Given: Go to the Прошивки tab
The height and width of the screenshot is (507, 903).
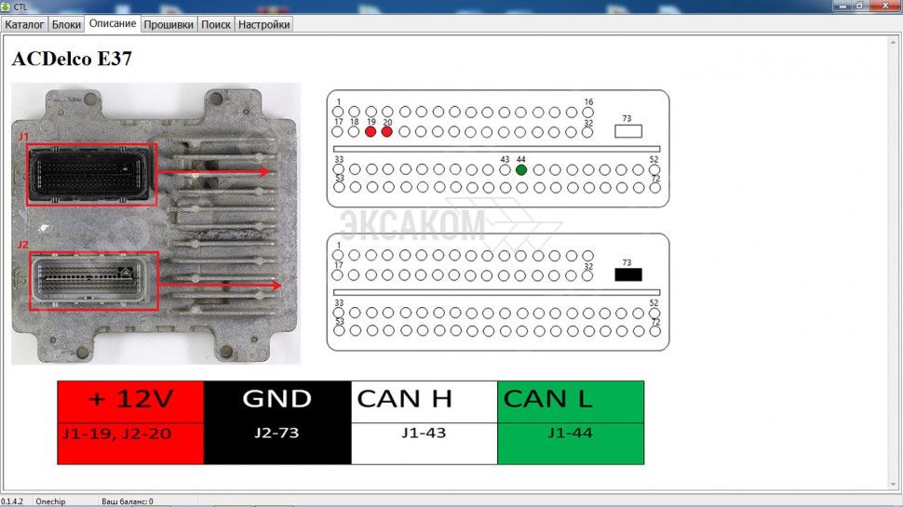Looking at the screenshot, I should coord(169,24).
